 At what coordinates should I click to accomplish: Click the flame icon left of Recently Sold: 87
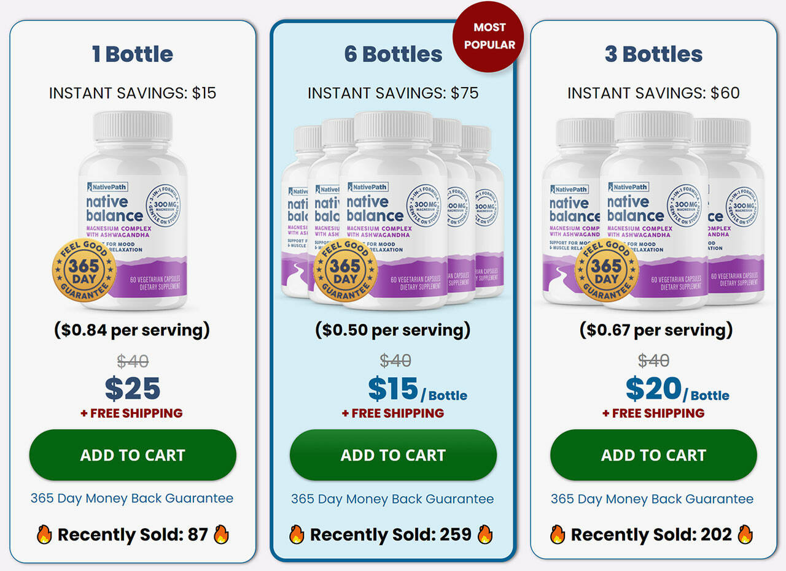pyautogui.click(x=44, y=534)
